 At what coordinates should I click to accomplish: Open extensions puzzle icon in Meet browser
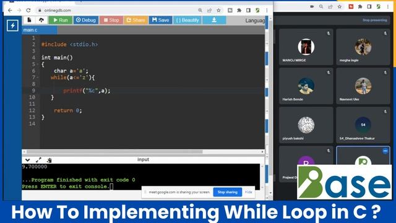click(360, 7)
